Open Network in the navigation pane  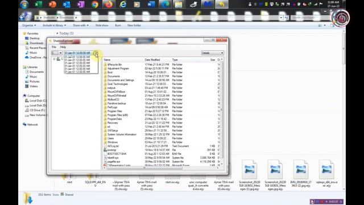point(32,125)
